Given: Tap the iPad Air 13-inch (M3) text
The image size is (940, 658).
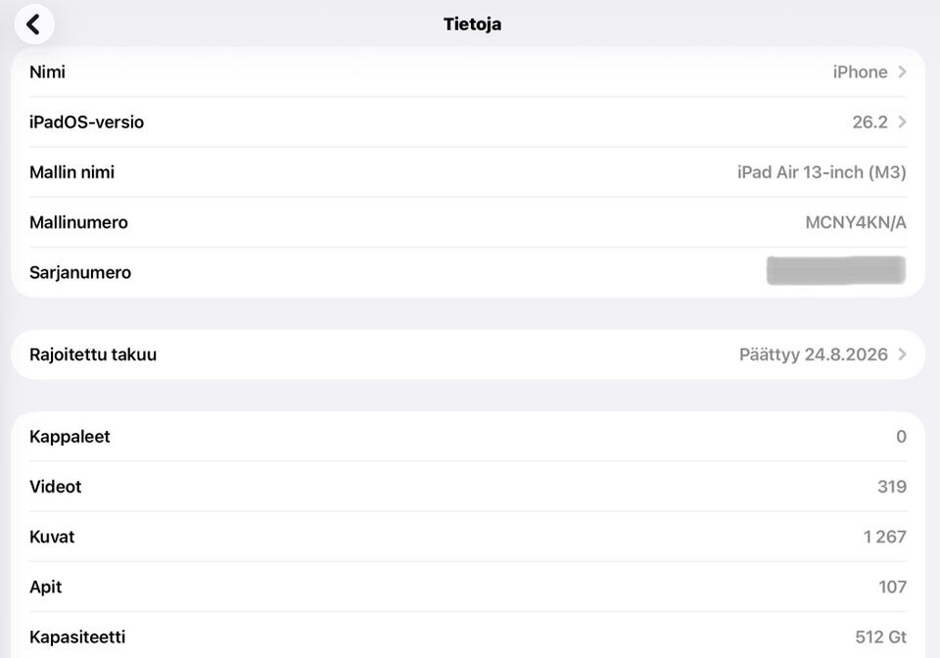Looking at the screenshot, I should tap(821, 172).
